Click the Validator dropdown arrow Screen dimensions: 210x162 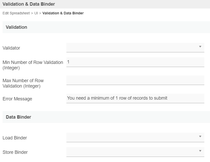click(200, 47)
